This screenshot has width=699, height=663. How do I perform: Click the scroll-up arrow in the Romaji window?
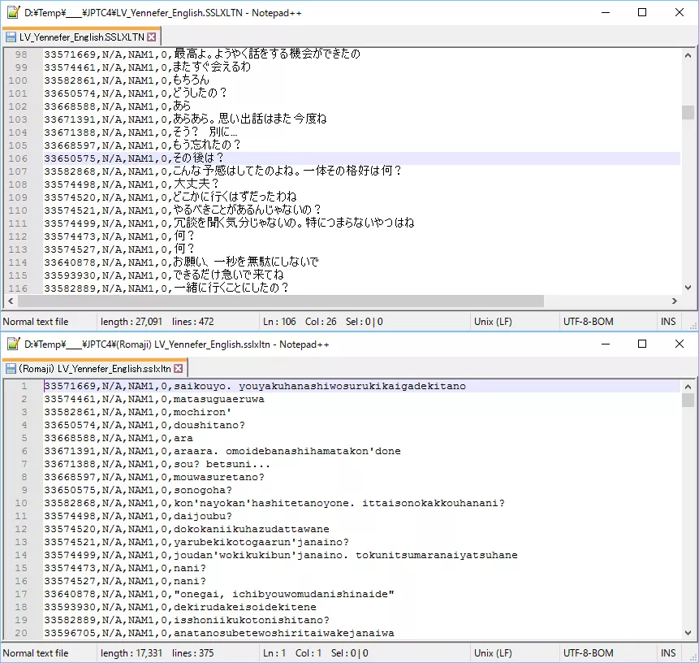click(x=688, y=387)
